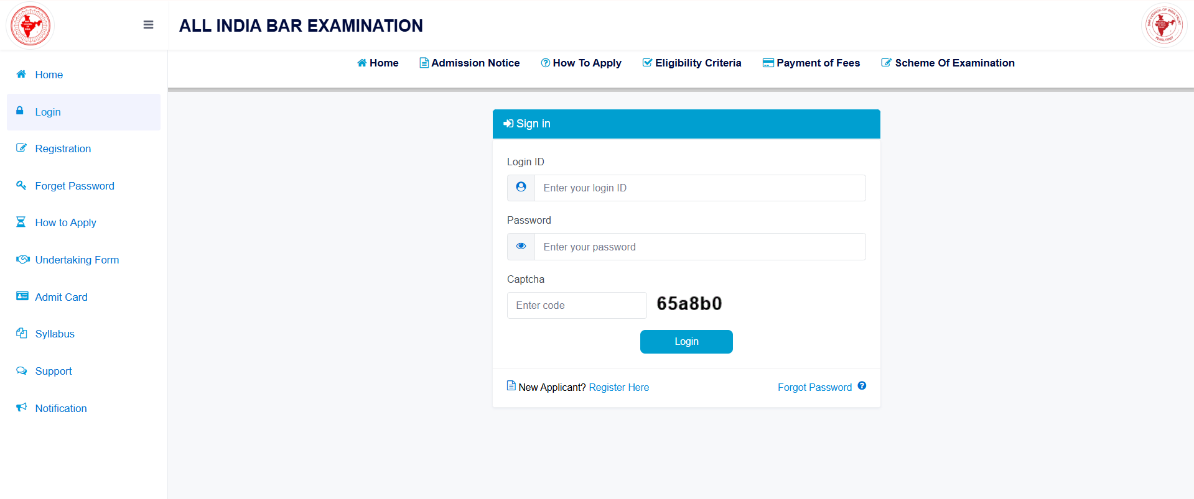The height and width of the screenshot is (499, 1194).
Task: Click the hourglass icon beside How to Apply
Action: pos(21,222)
